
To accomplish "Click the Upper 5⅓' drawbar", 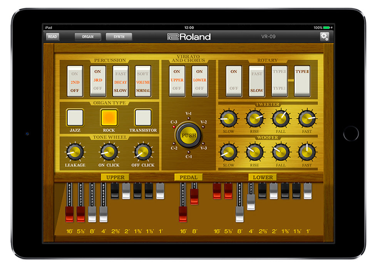I will click(81, 214).
